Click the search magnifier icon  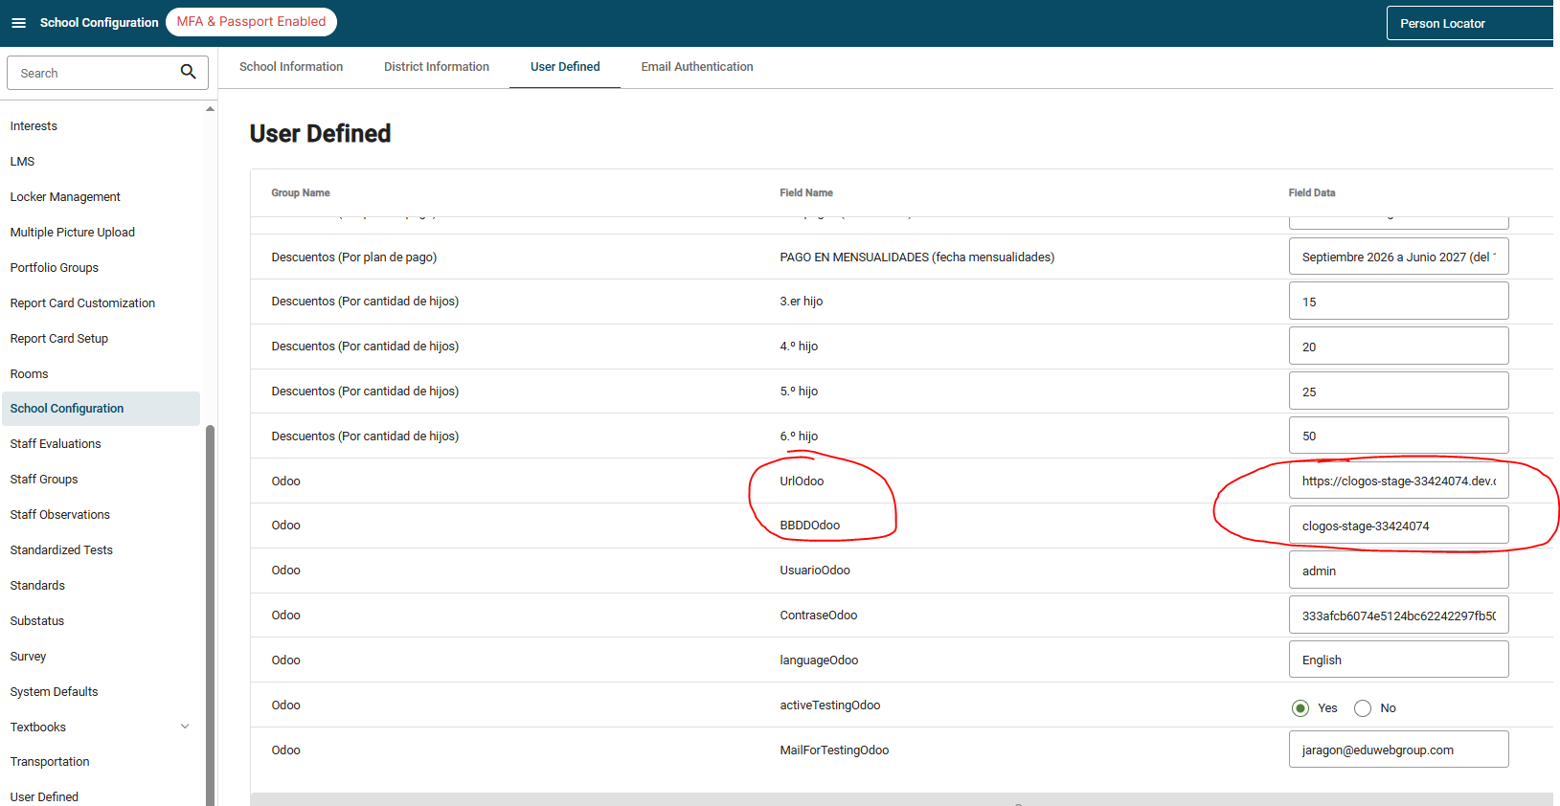[x=188, y=72]
